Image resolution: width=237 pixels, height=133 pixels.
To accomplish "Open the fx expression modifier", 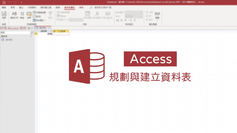I will coord(97,15).
